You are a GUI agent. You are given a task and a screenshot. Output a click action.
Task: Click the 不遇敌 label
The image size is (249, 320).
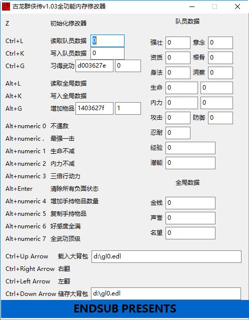59,126
